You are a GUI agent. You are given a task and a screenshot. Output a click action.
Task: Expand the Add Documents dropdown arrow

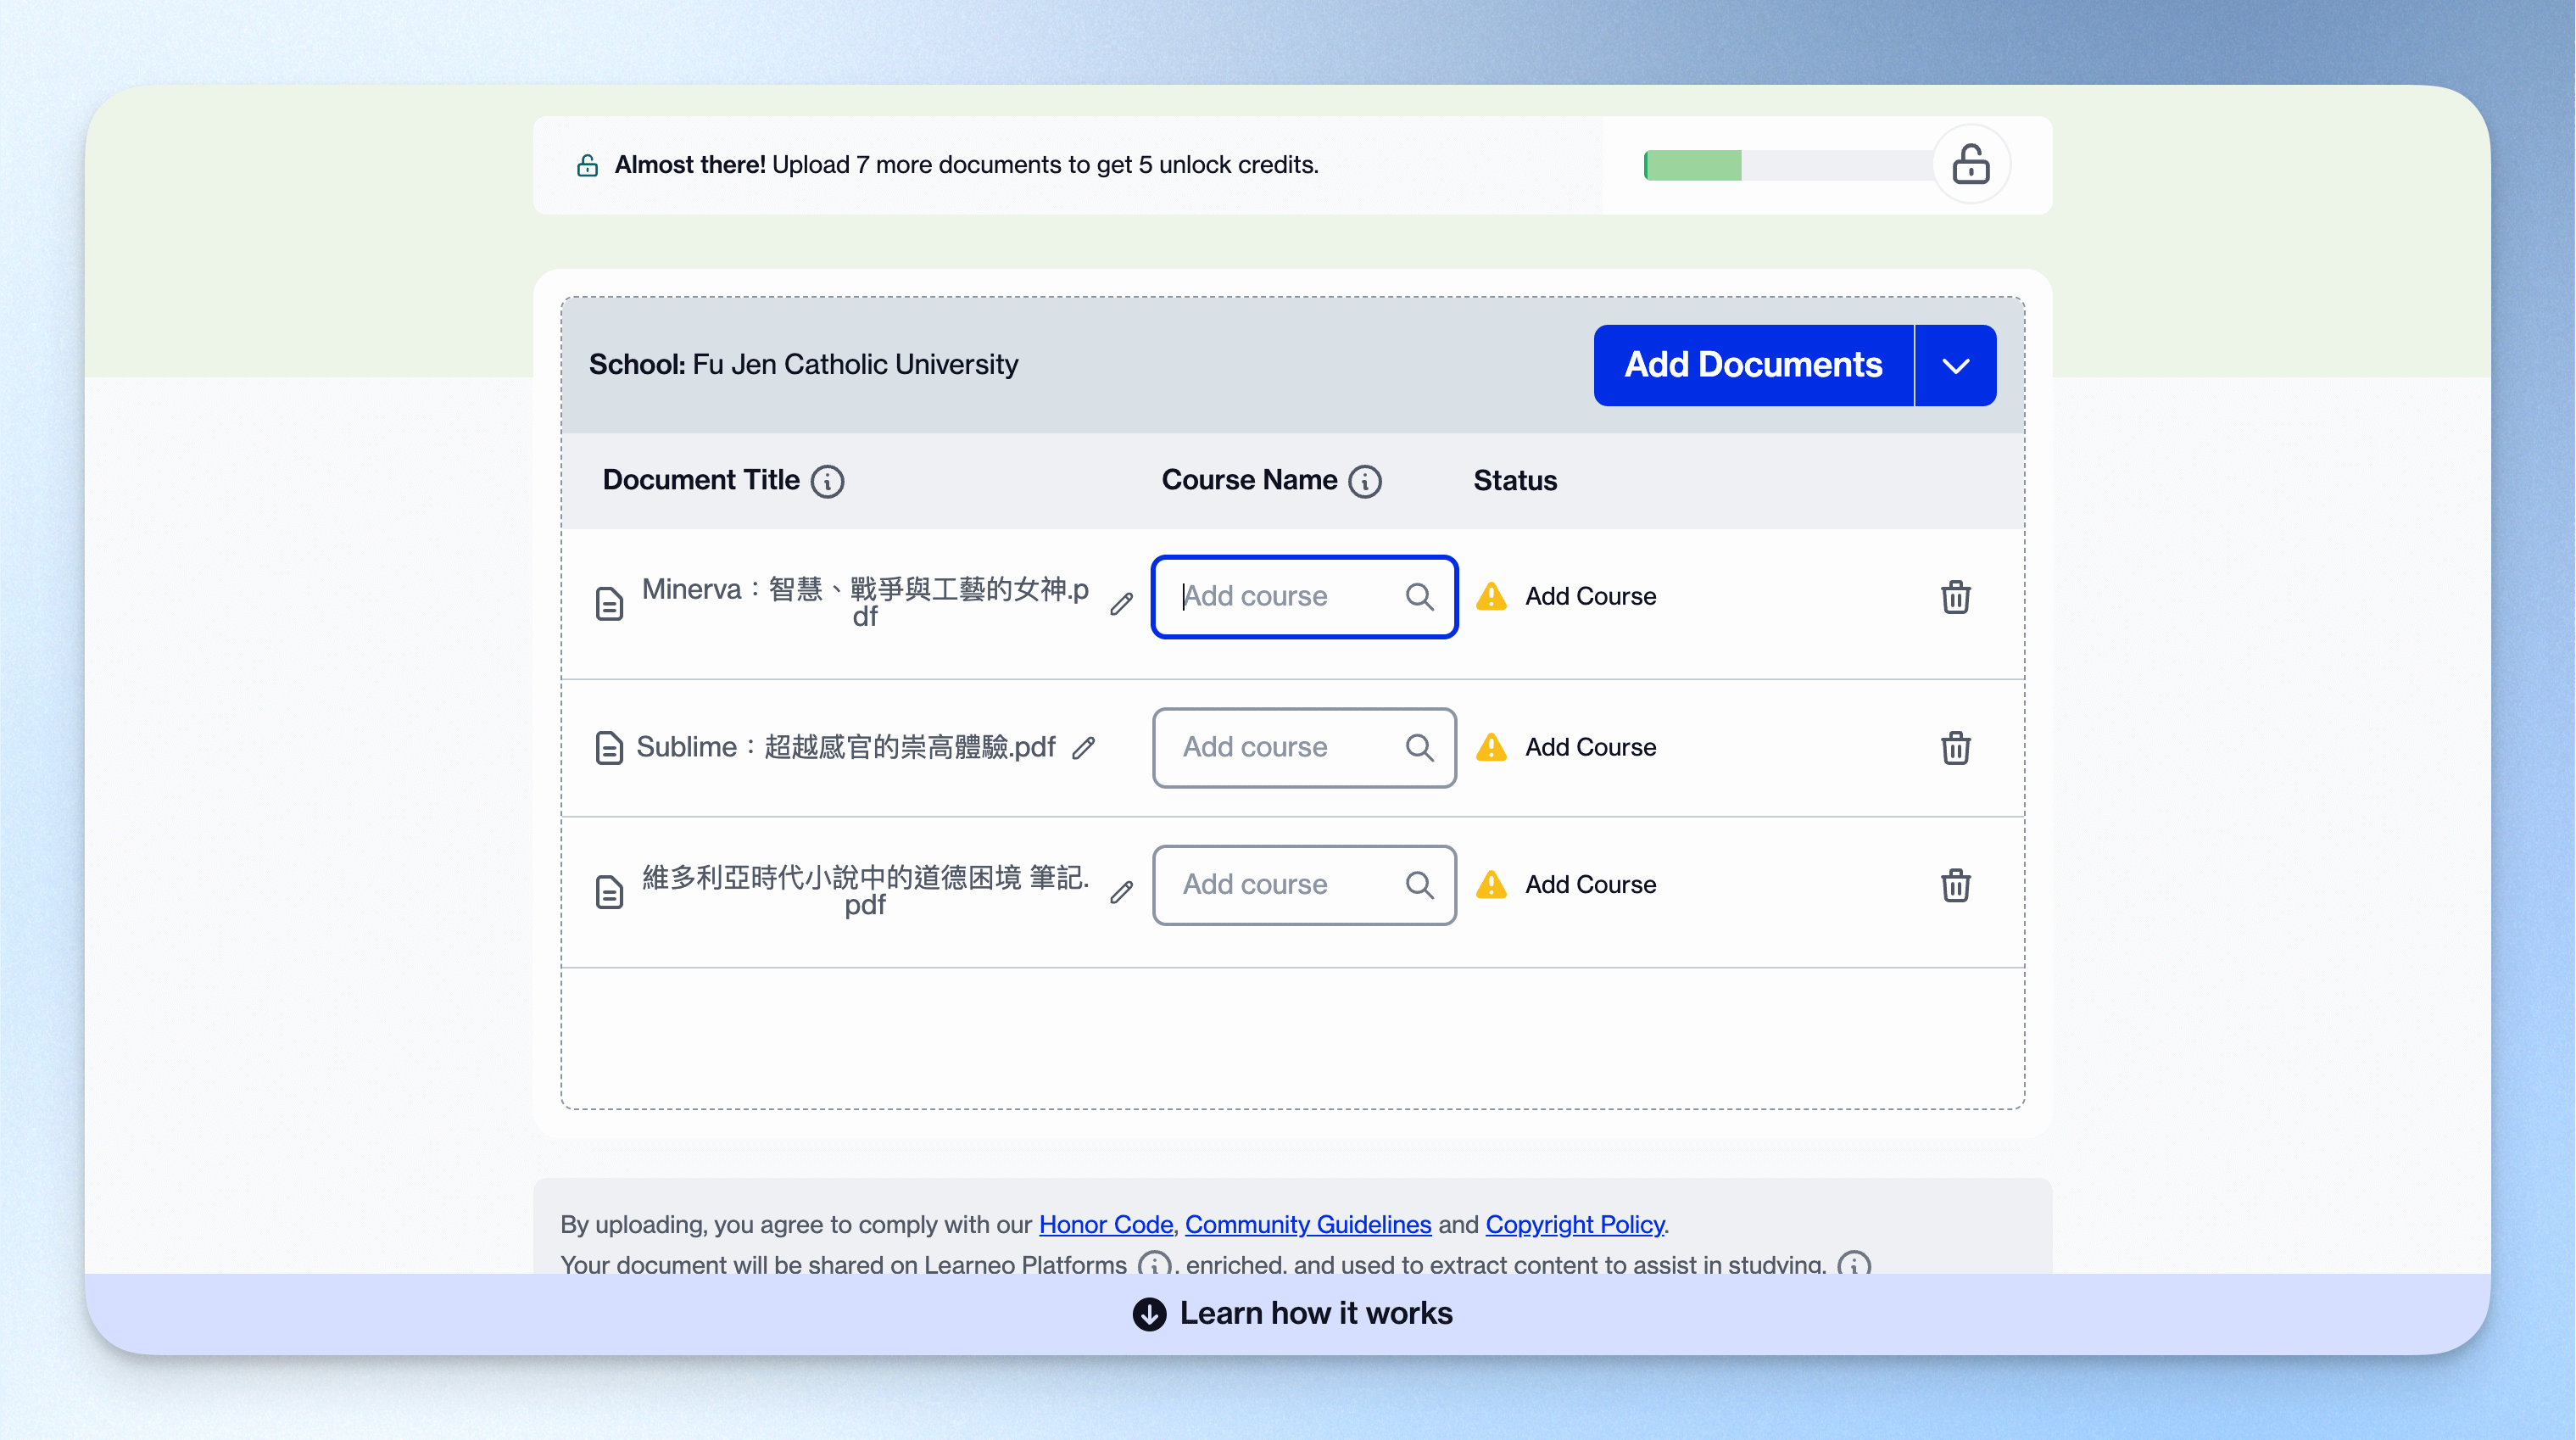point(1956,365)
